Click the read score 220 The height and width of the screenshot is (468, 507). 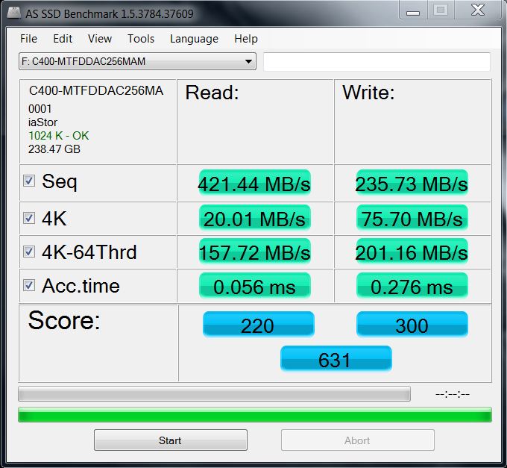click(x=258, y=325)
